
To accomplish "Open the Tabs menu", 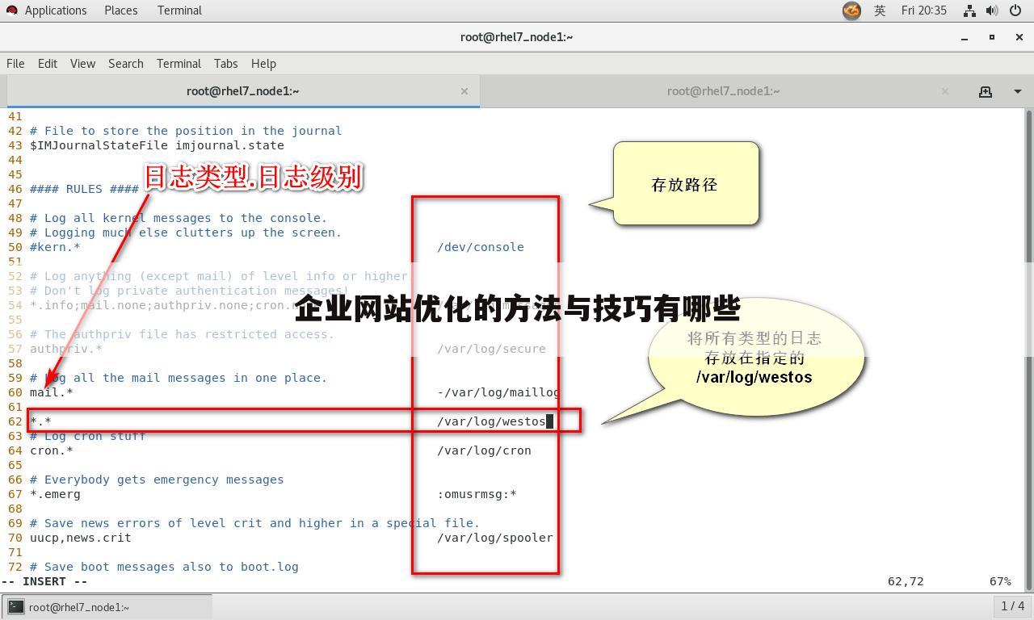I will 225,63.
